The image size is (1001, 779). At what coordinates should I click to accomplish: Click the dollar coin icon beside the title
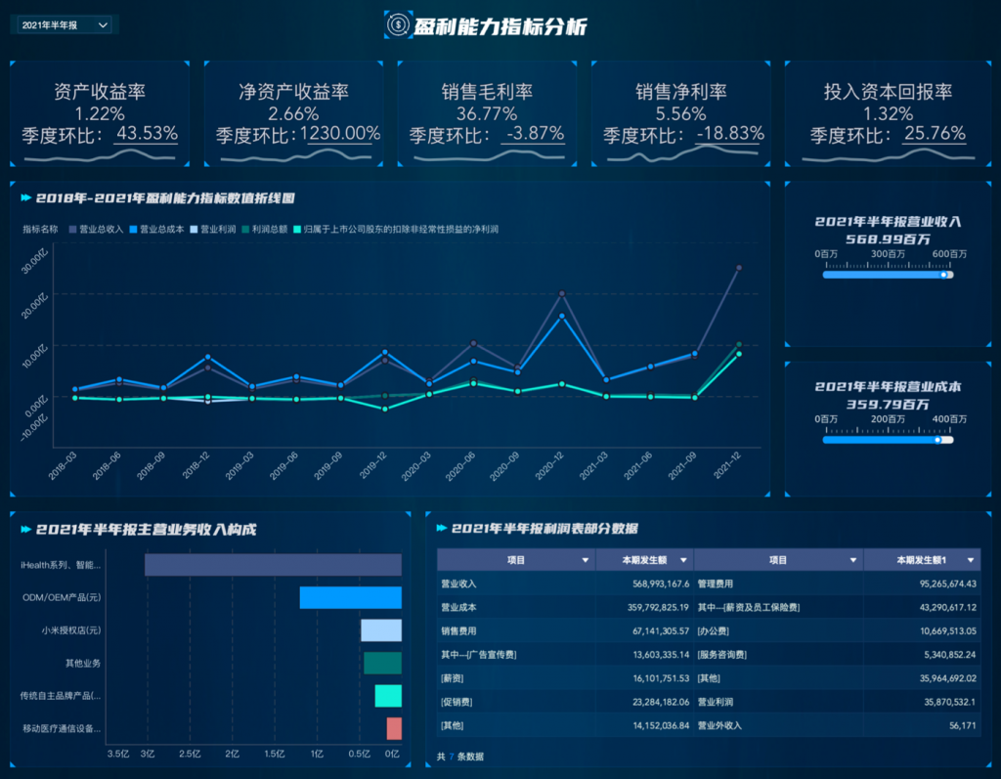[x=398, y=24]
